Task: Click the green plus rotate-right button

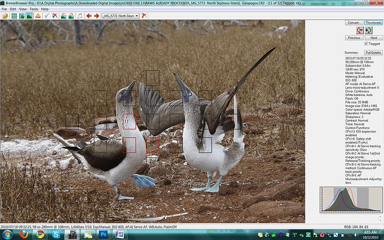Action: pos(368,30)
